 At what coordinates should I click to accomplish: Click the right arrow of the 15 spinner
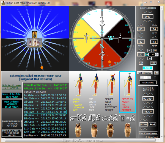coord(149,77)
